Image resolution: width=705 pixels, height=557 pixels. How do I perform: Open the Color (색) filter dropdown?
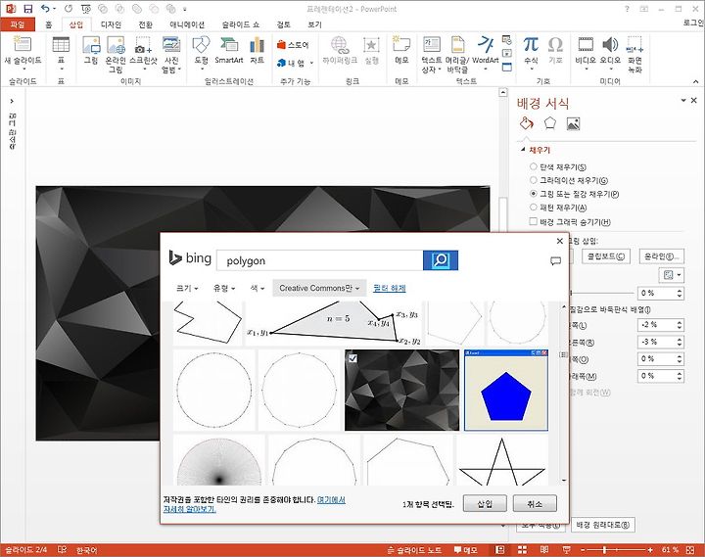(x=258, y=288)
